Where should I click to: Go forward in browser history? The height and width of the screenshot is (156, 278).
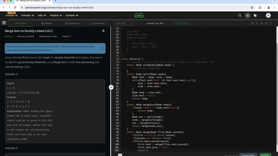pyautogui.click(x=10, y=8)
